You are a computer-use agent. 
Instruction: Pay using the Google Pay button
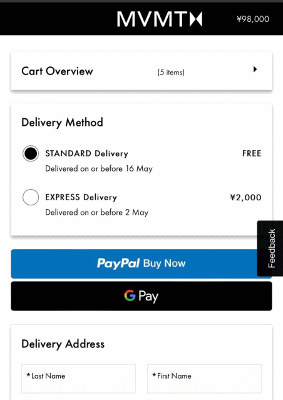(x=141, y=296)
